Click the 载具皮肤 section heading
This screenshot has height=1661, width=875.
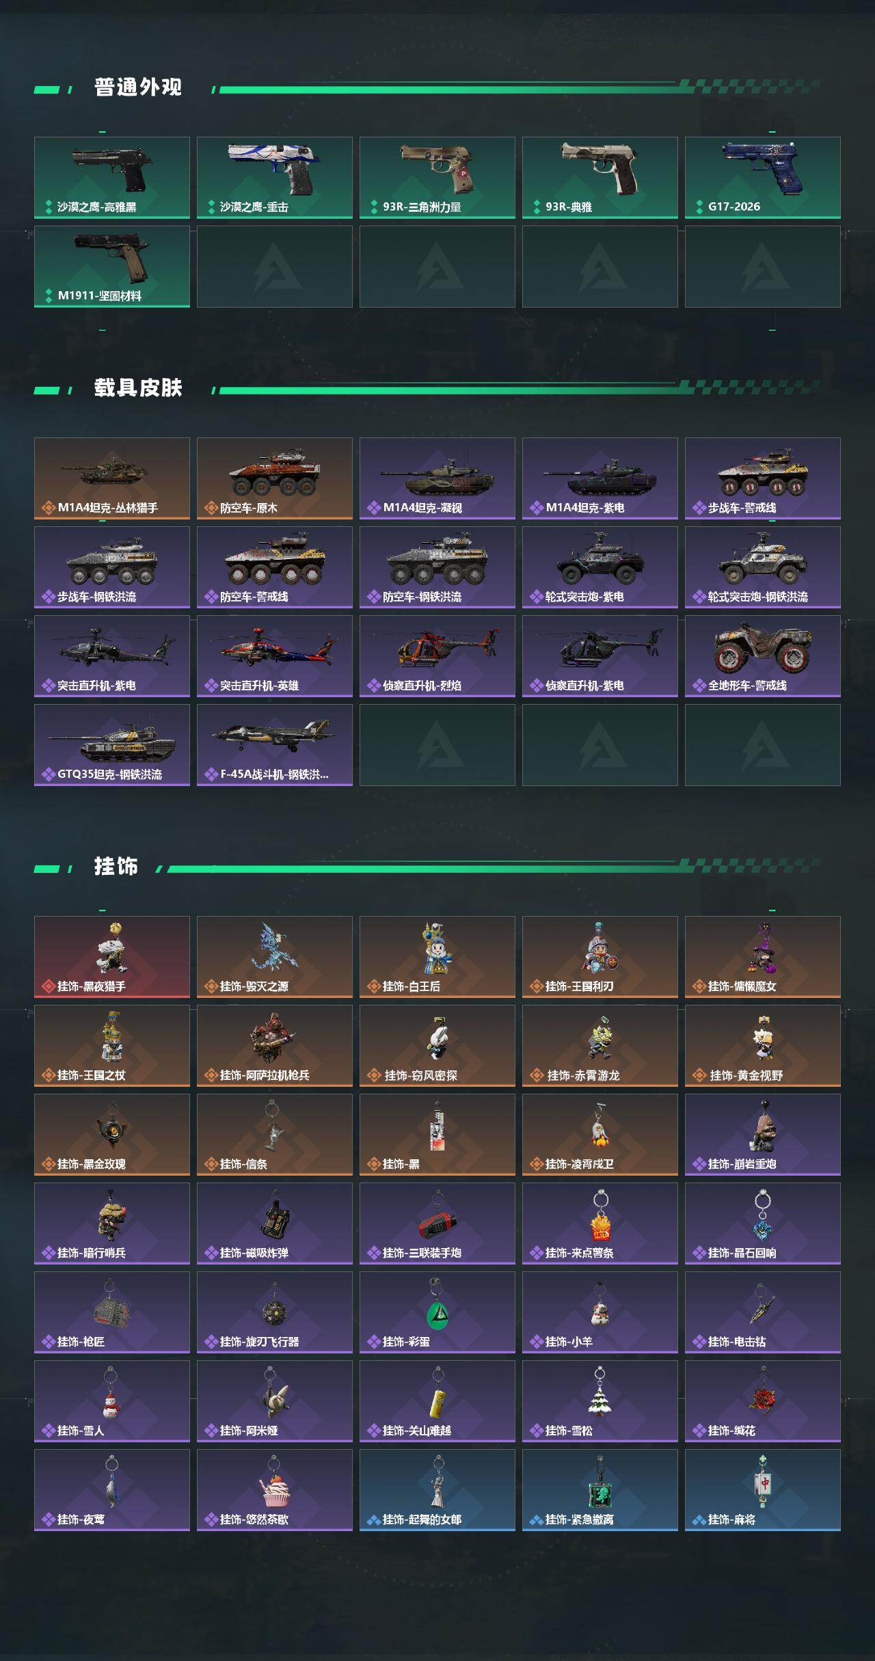tap(138, 388)
